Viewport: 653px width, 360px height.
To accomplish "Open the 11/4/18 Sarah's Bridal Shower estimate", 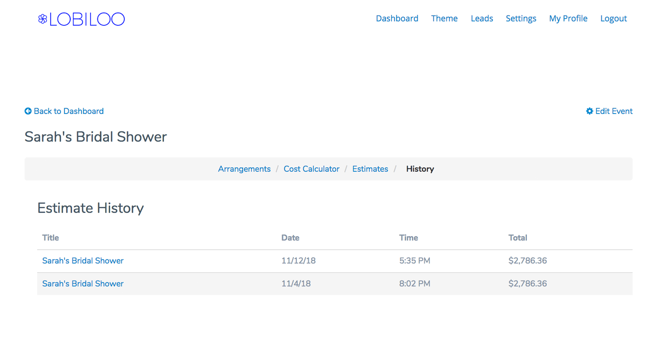I will coord(83,283).
